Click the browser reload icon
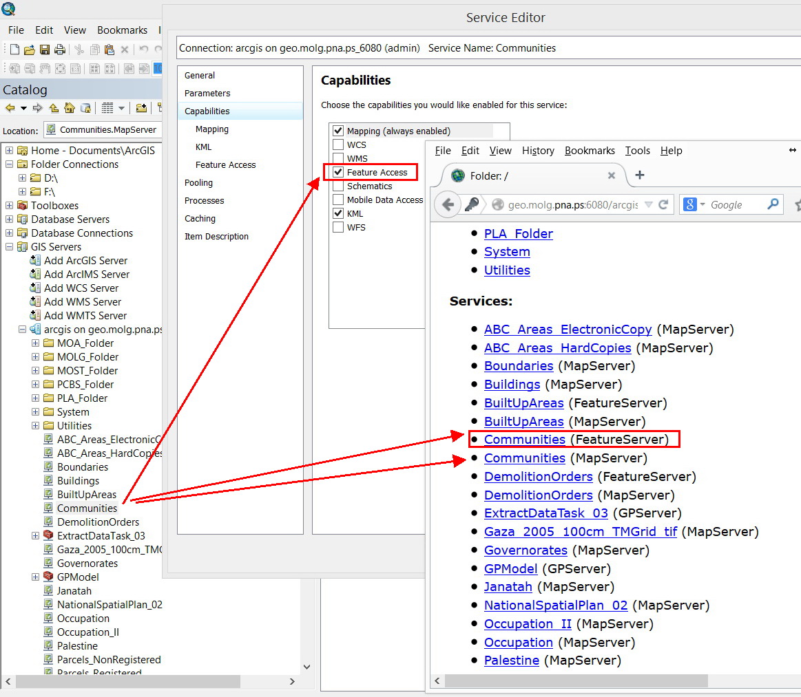 pos(663,204)
